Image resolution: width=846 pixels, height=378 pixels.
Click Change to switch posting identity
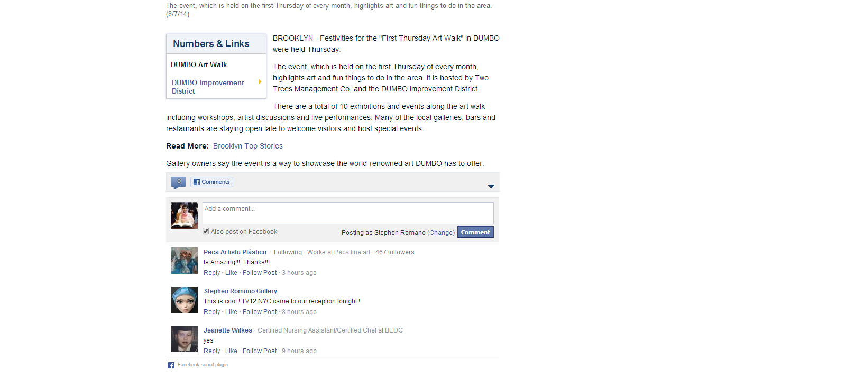(x=441, y=233)
